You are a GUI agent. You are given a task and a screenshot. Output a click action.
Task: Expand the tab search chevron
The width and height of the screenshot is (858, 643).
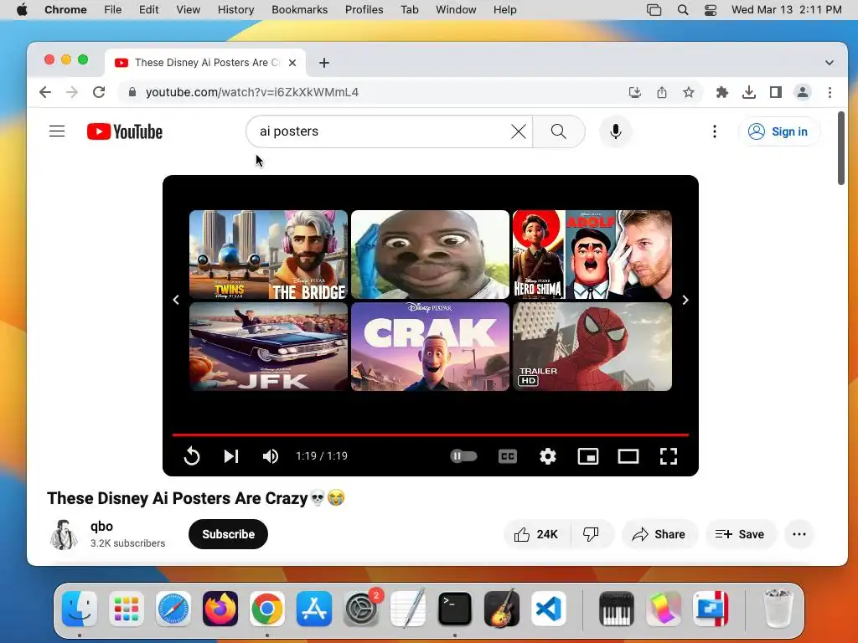coord(830,63)
